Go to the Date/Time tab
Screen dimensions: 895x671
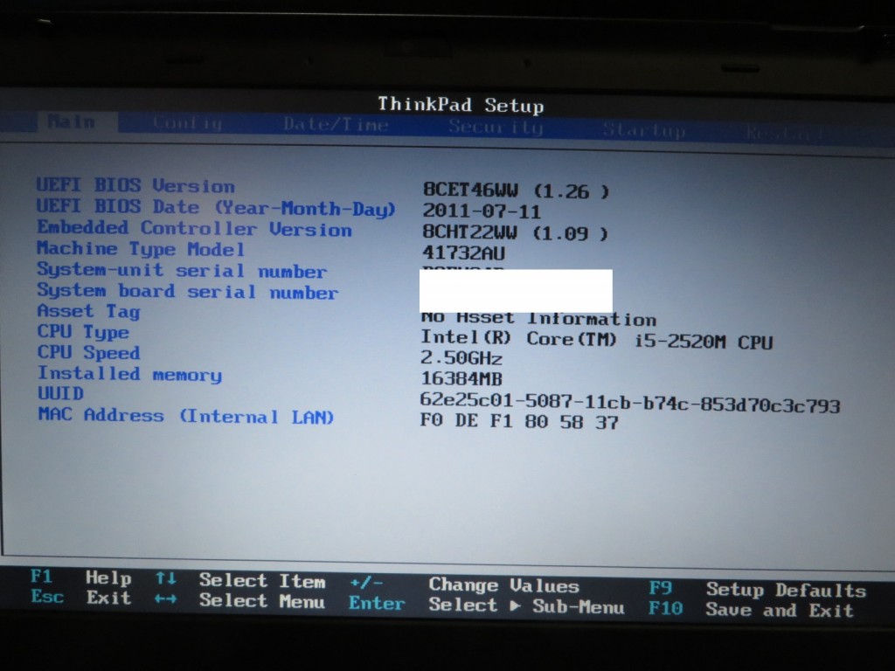336,124
